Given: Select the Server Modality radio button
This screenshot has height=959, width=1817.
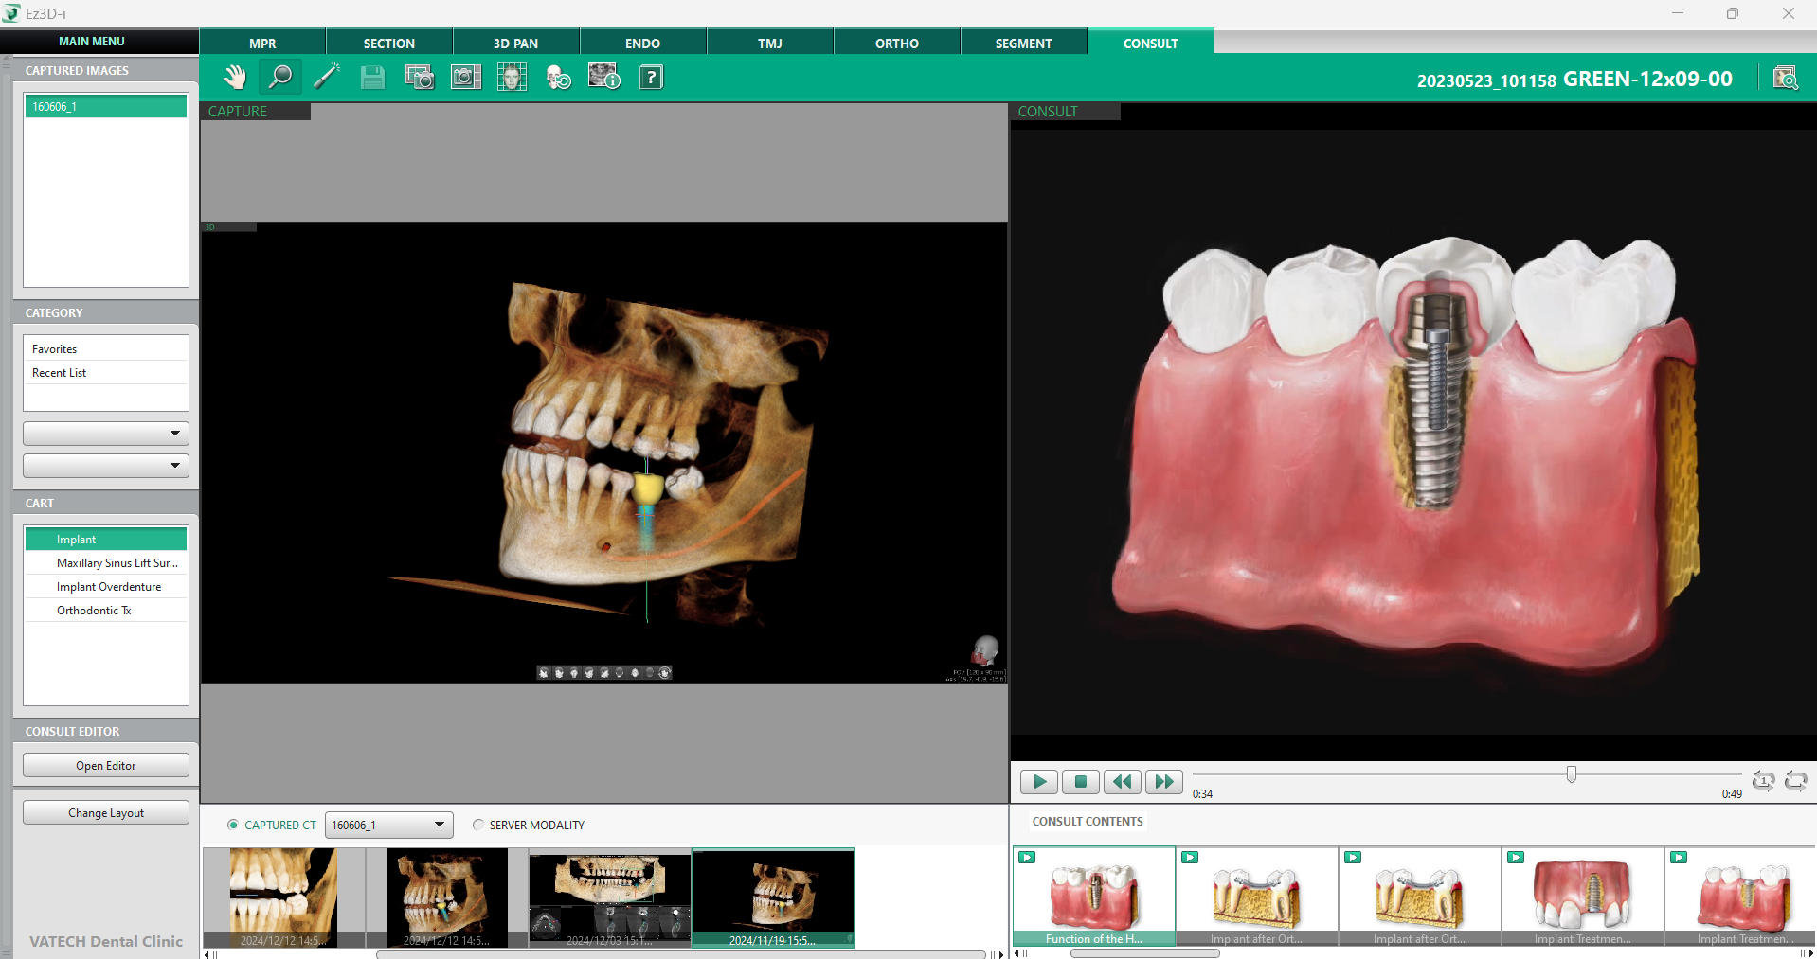Looking at the screenshot, I should coord(478,825).
